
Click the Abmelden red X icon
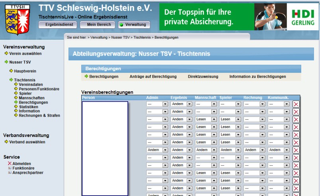pyautogui.click(x=10, y=164)
